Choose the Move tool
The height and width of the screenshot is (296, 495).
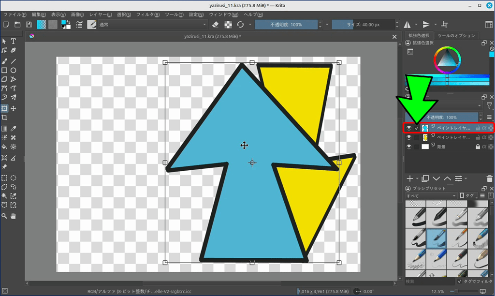point(14,108)
